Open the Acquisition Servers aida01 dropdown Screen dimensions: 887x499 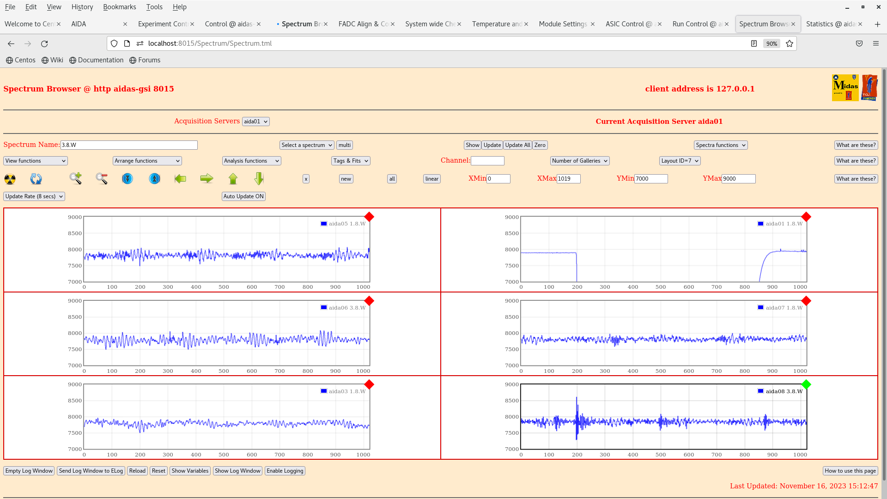(x=255, y=122)
